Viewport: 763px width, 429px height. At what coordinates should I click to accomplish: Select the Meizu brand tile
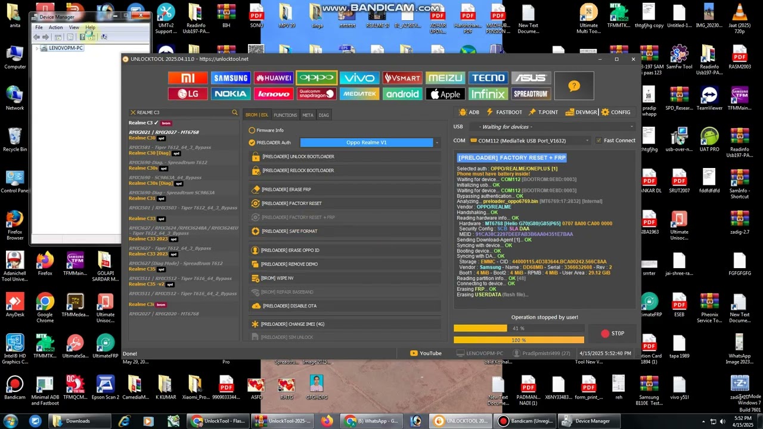coord(445,78)
